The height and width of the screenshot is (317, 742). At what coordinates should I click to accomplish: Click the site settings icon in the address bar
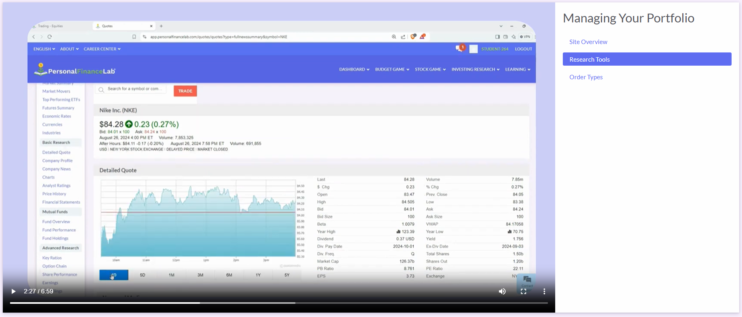[x=145, y=37]
